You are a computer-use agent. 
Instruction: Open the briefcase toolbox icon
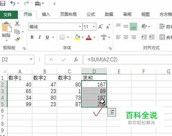coord(38,3)
